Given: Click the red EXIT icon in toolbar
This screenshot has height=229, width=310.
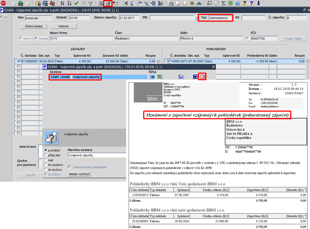Looking at the screenshot, I should point(3,3).
